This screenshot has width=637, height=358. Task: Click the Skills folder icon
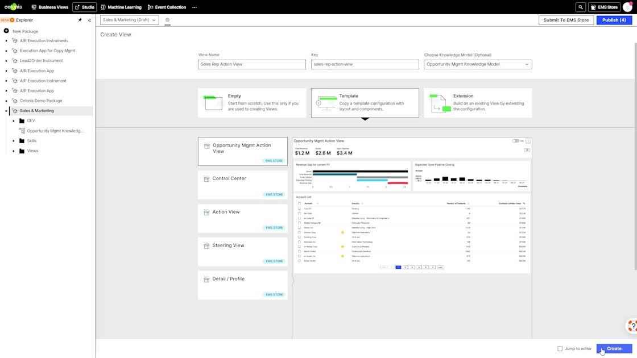22,140
